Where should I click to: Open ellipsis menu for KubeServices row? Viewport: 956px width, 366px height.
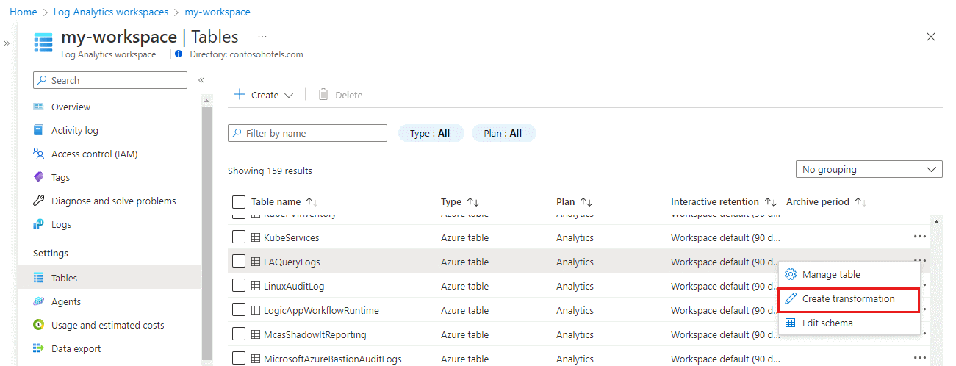click(919, 237)
